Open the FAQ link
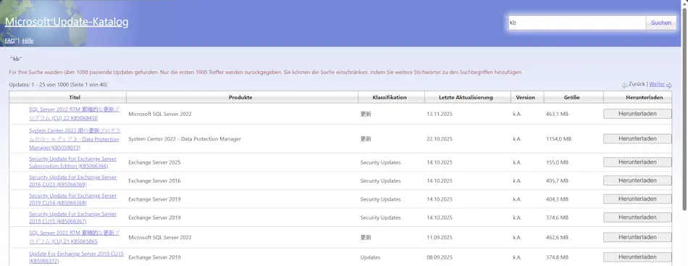The height and width of the screenshot is (266, 688). click(9, 41)
